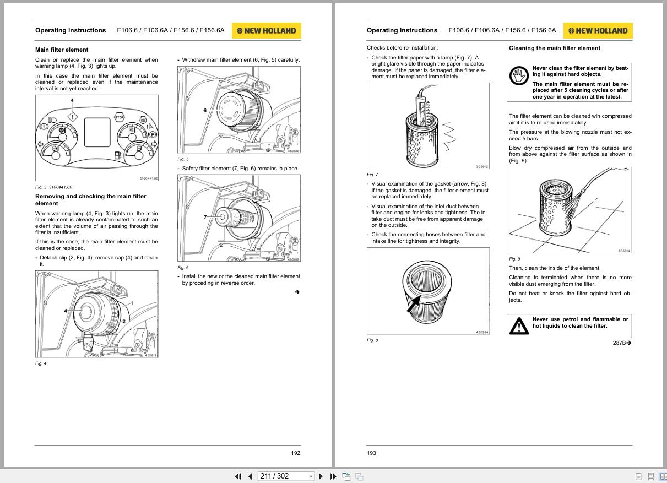Click 'Detach clip (2, Fig. 4)' instruction
The height and width of the screenshot is (483, 667).
[x=96, y=261]
